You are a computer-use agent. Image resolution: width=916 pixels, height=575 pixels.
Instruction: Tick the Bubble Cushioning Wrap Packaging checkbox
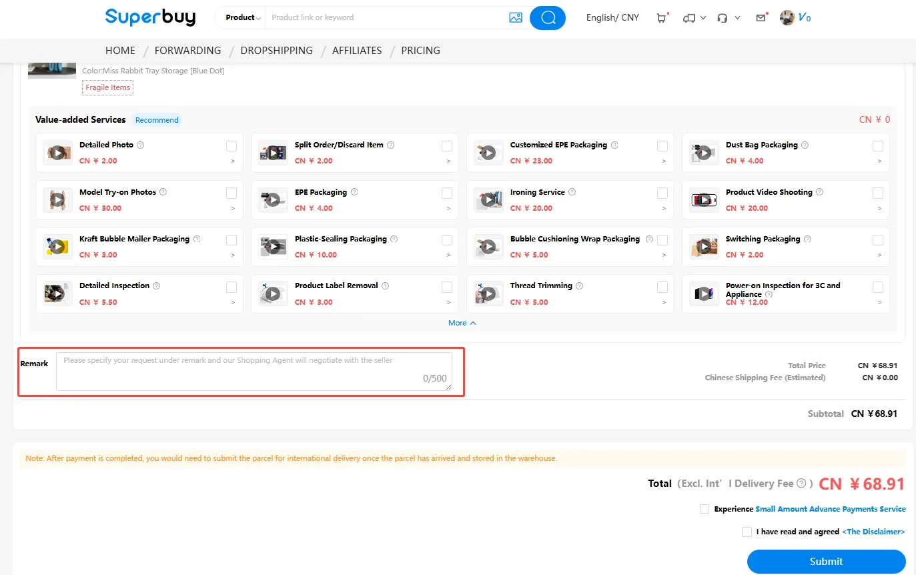tap(662, 240)
